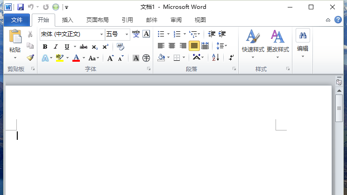The image size is (347, 195).
Task: Toggle superscript formatting
Action: point(106,47)
